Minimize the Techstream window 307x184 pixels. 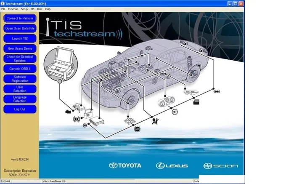click(230, 3)
